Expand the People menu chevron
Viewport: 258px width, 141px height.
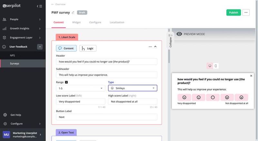[40, 19]
